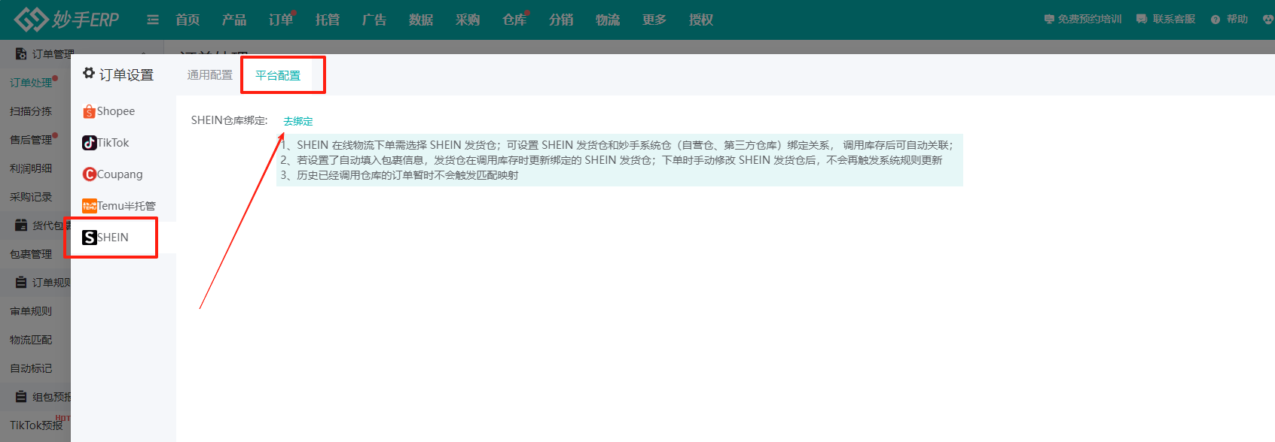The height and width of the screenshot is (442, 1275).
Task: Open 分销 menu in top bar
Action: pyautogui.click(x=561, y=20)
